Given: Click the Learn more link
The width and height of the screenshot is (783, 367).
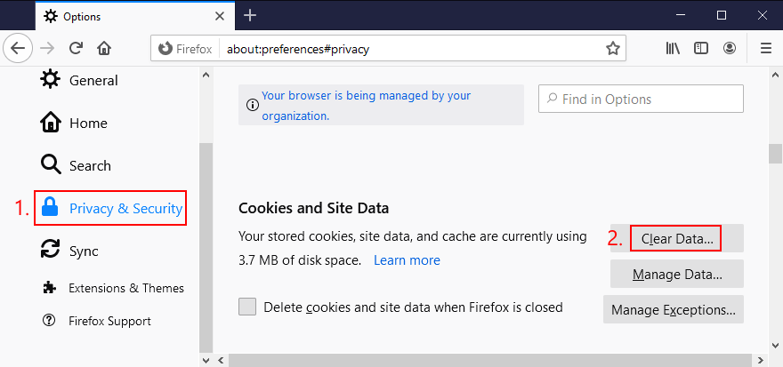Looking at the screenshot, I should coord(407,260).
